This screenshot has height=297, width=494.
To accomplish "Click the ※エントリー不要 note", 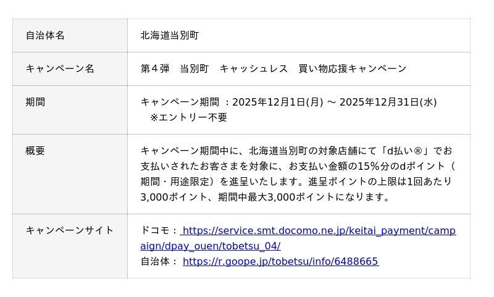I will point(188,117).
